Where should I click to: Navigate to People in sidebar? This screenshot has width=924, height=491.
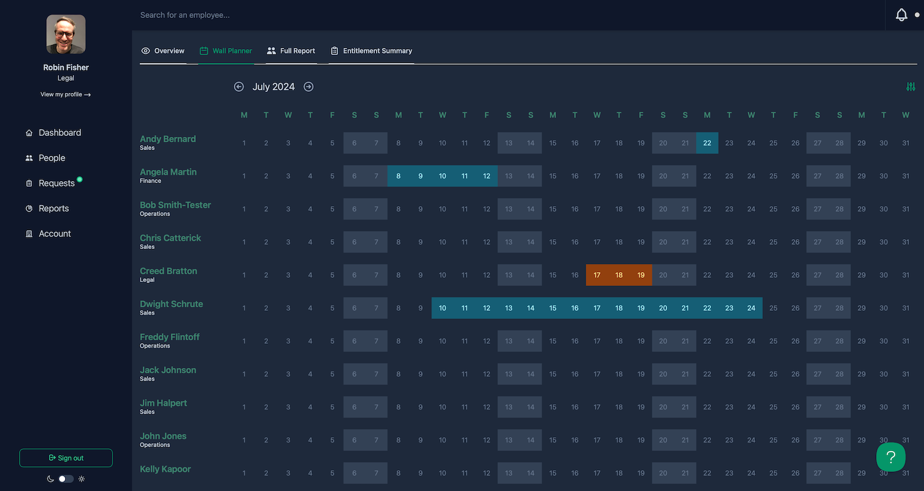point(51,158)
